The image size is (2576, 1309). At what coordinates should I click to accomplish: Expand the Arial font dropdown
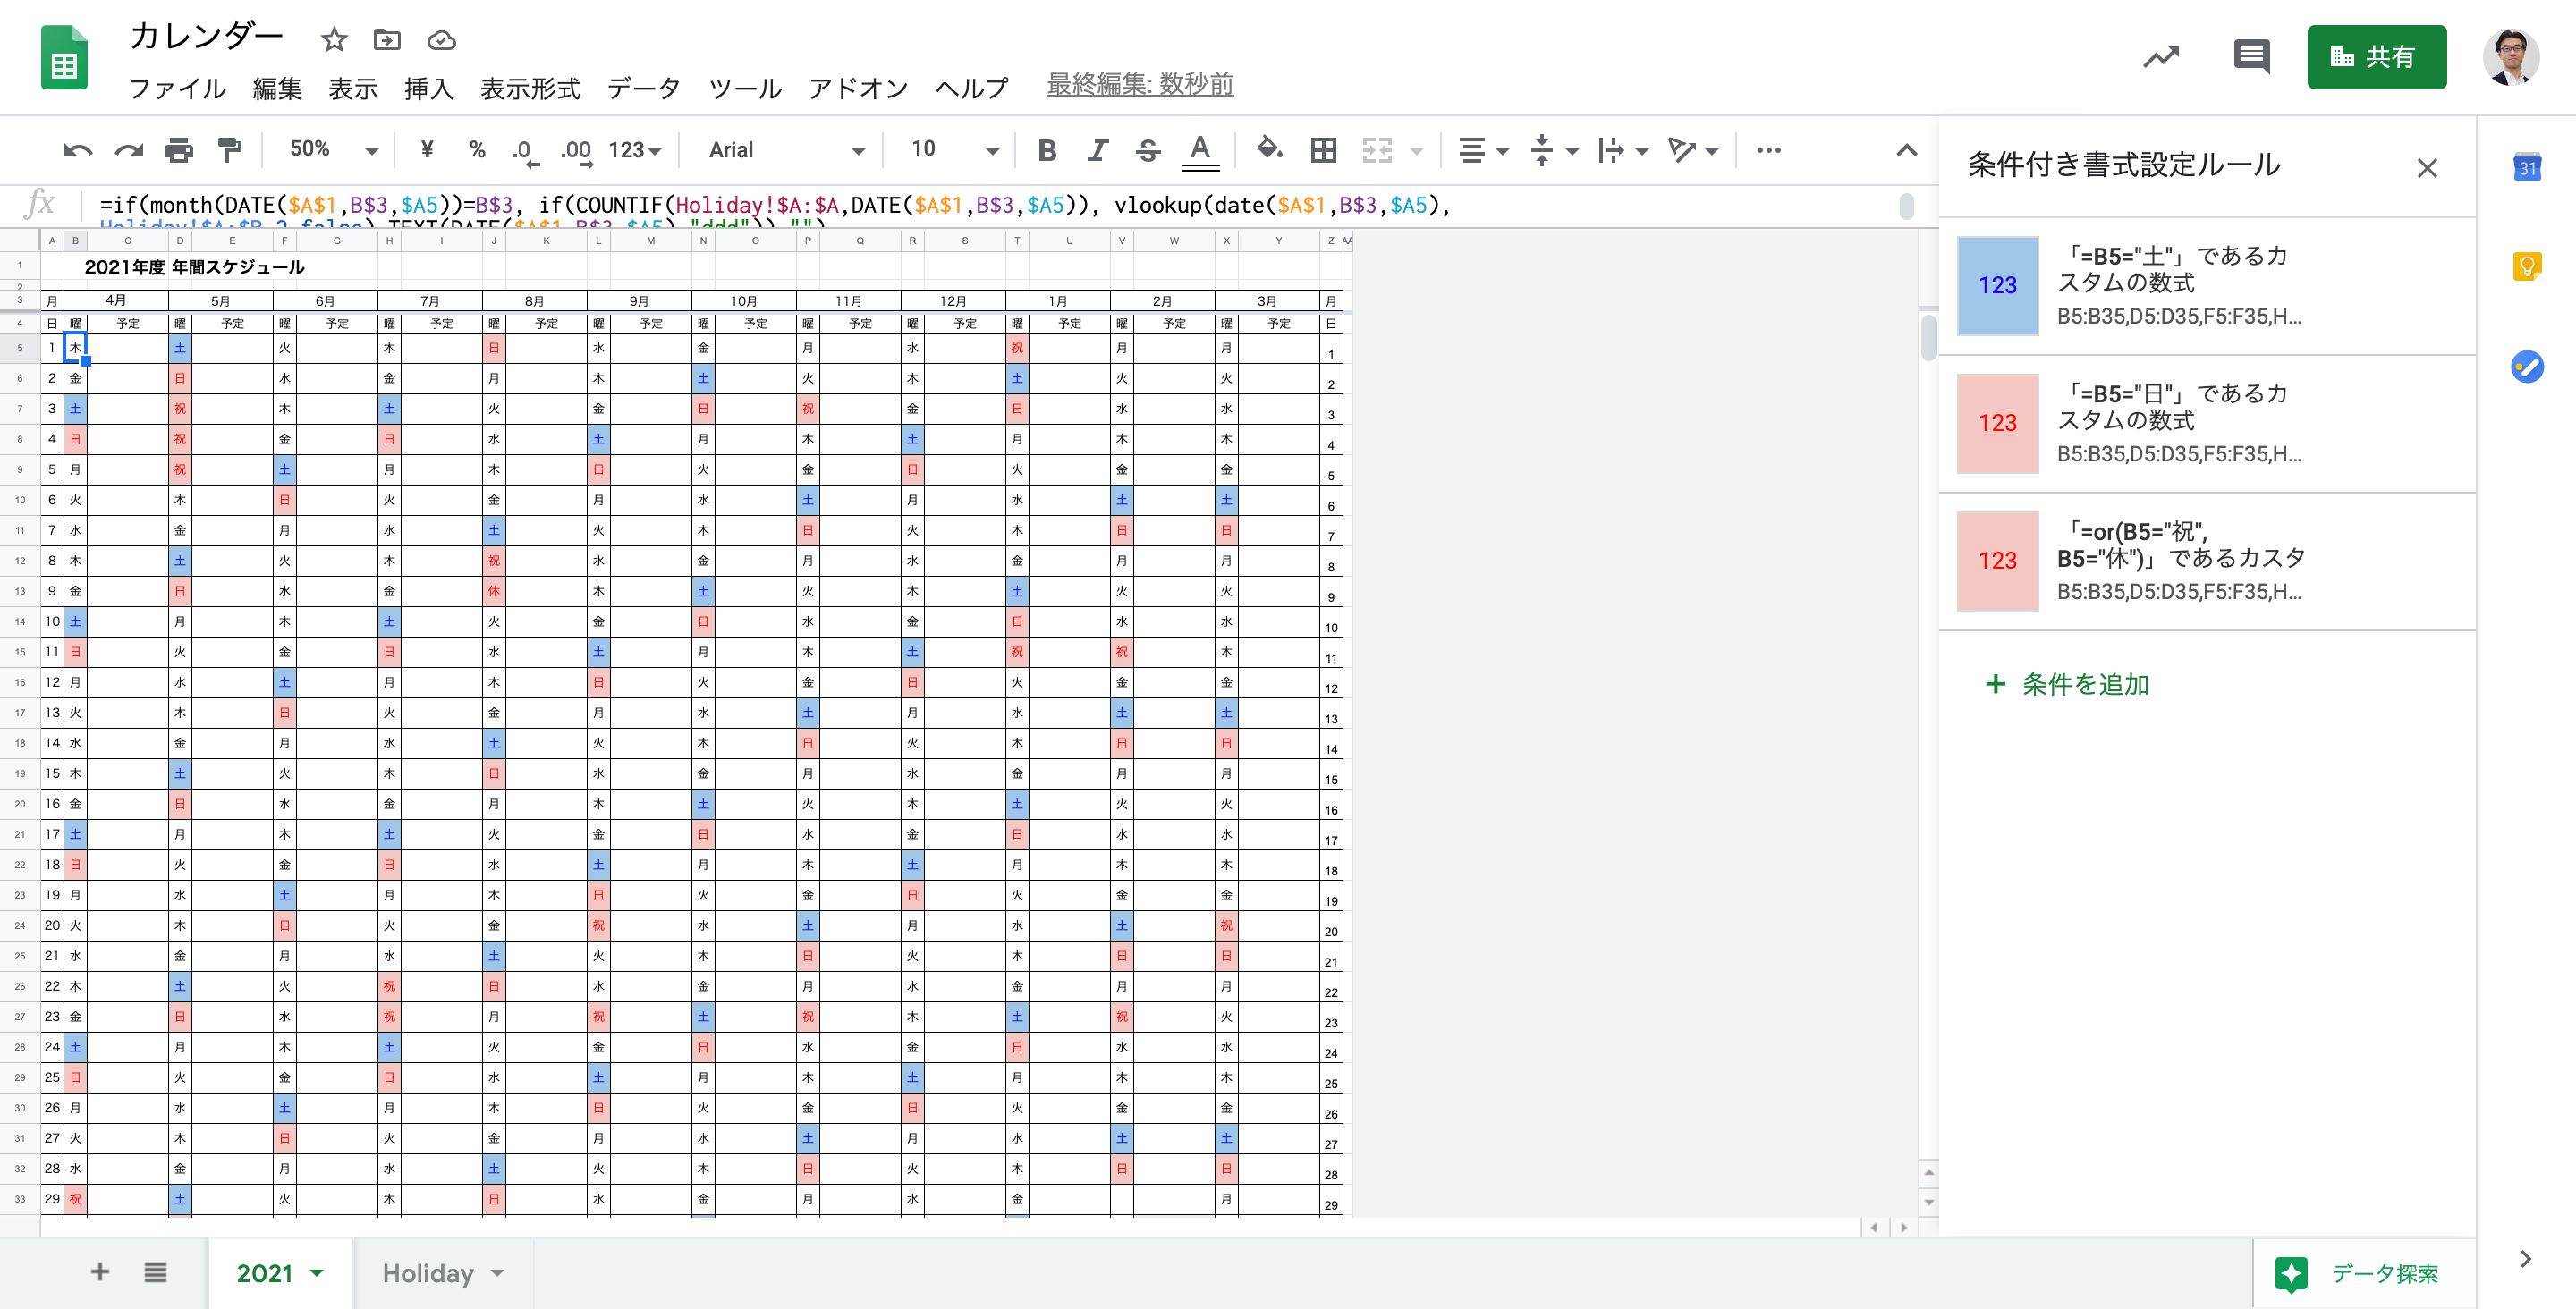pos(785,150)
